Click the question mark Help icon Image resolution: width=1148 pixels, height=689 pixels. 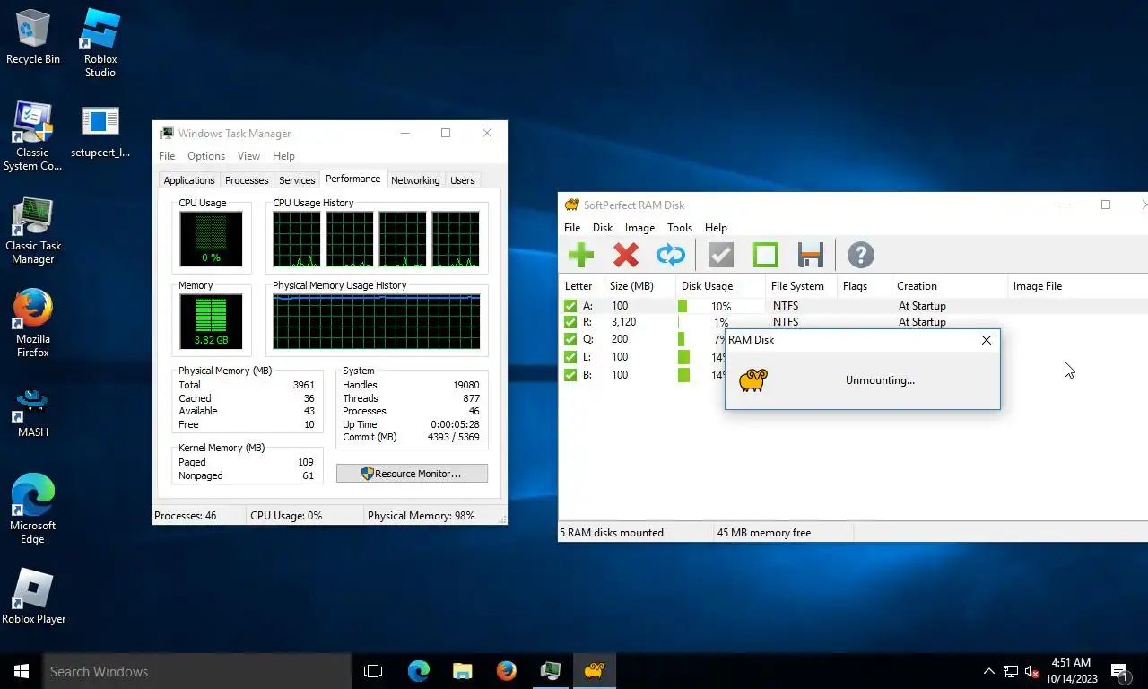(860, 255)
